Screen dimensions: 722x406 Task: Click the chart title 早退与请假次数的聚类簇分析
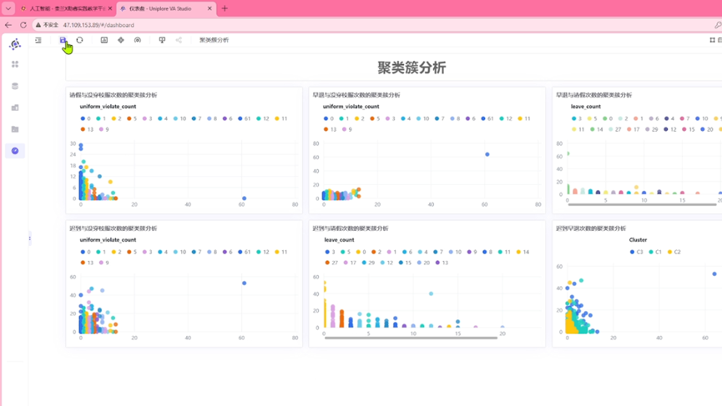click(594, 95)
